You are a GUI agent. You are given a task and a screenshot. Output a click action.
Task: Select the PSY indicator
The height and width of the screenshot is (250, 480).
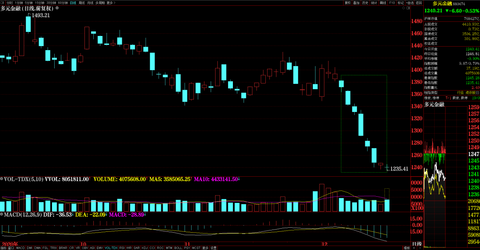coord(187,248)
